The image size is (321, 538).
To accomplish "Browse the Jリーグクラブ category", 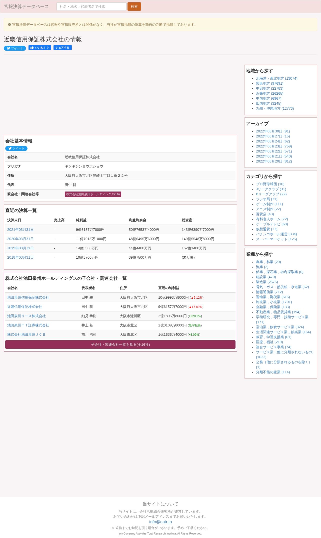I will point(271,189).
